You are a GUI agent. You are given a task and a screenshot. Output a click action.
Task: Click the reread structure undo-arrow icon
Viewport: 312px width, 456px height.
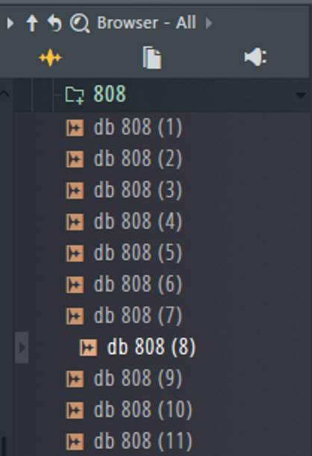54,23
